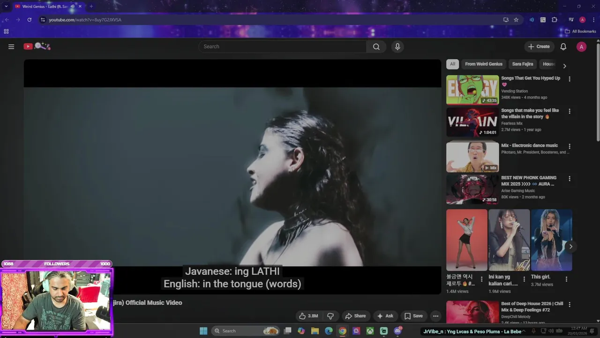Image resolution: width=600 pixels, height=338 pixels.
Task: Open Discord from the taskbar
Action: pyautogui.click(x=398, y=331)
